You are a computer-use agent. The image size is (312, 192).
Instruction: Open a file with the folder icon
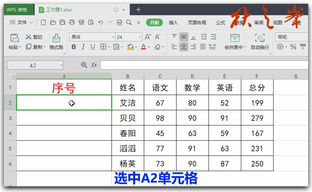pos(53,22)
